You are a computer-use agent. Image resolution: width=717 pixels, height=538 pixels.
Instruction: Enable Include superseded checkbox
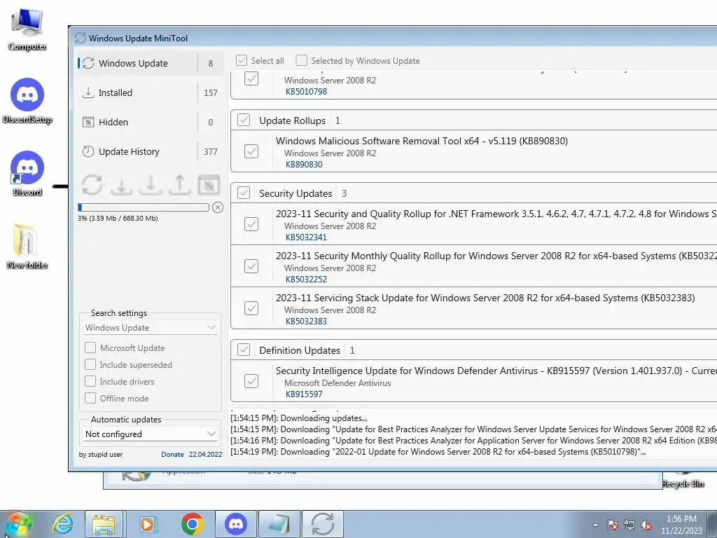(90, 364)
